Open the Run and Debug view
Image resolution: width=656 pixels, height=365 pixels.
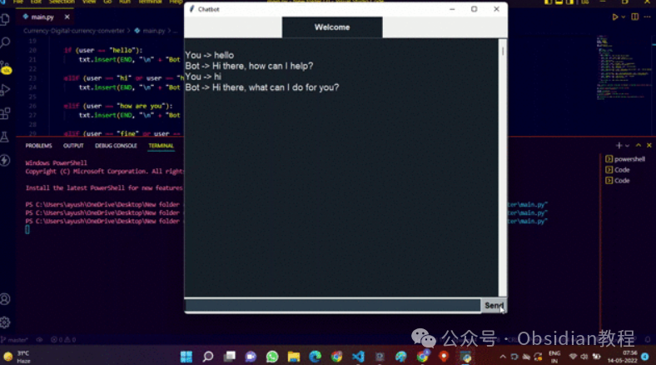click(x=5, y=89)
